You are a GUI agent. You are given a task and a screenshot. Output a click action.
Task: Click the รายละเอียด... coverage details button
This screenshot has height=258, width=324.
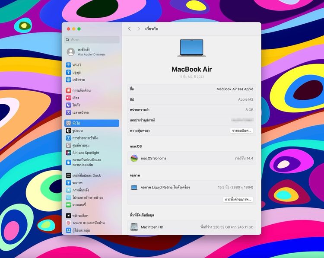[x=241, y=131]
